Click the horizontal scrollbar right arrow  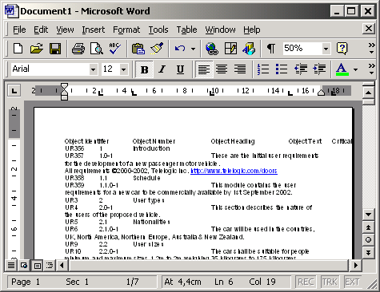pos(355,265)
